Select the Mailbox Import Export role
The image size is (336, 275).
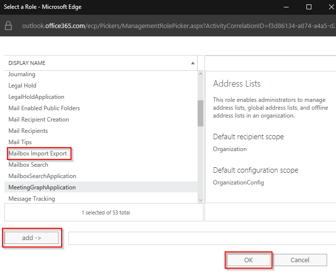38,153
